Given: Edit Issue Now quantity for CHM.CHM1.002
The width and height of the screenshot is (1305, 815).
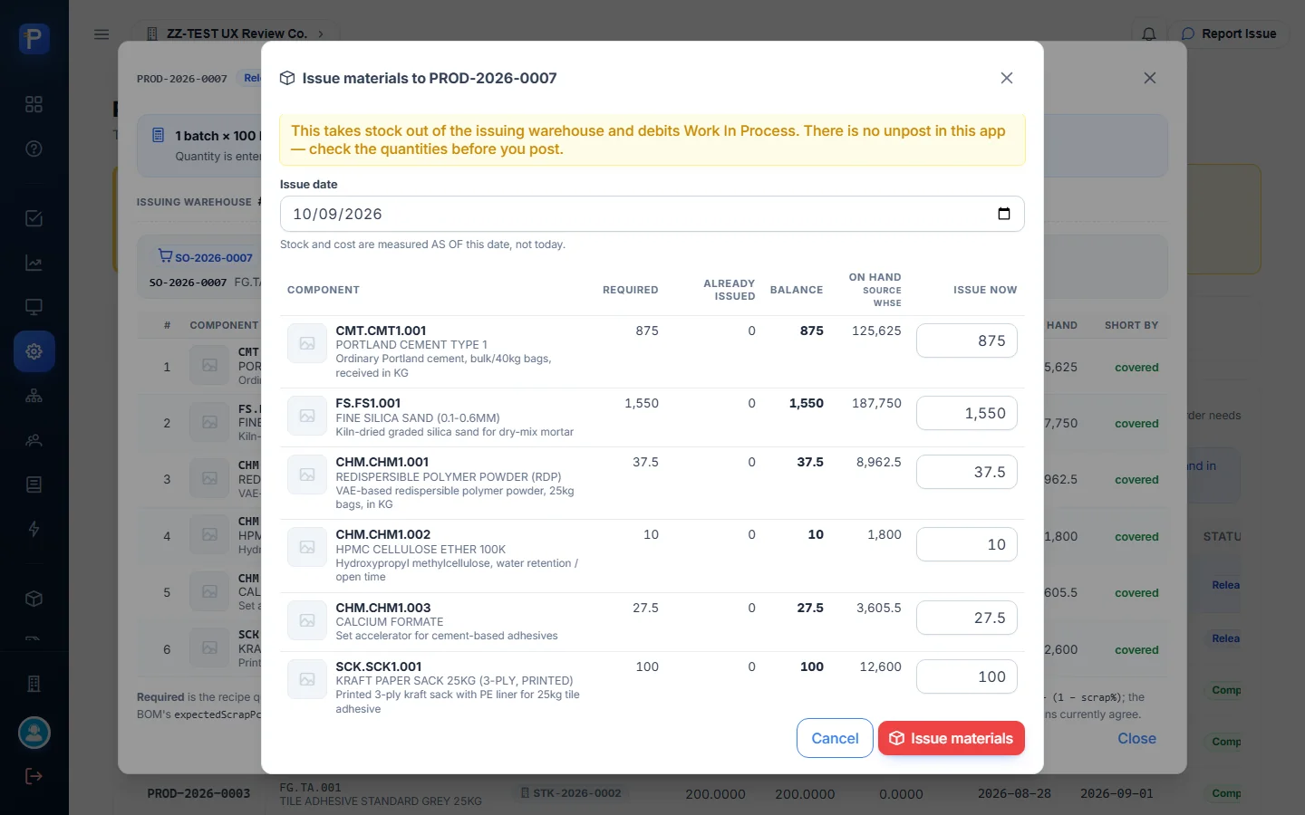Looking at the screenshot, I should pyautogui.click(x=967, y=544).
